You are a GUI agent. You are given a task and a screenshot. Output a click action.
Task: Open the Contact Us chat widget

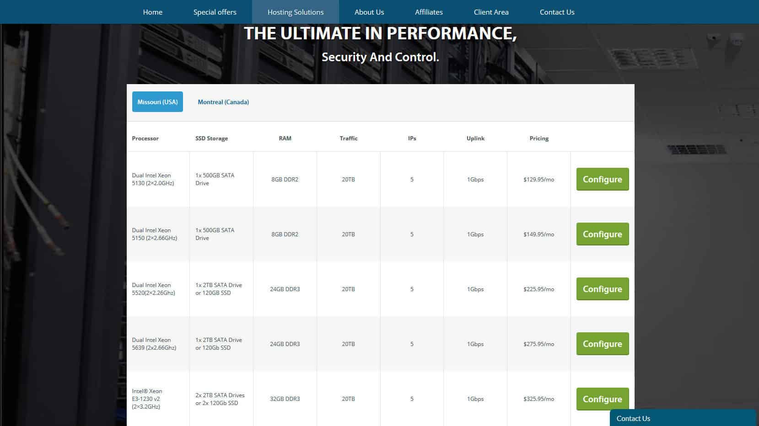tap(683, 418)
